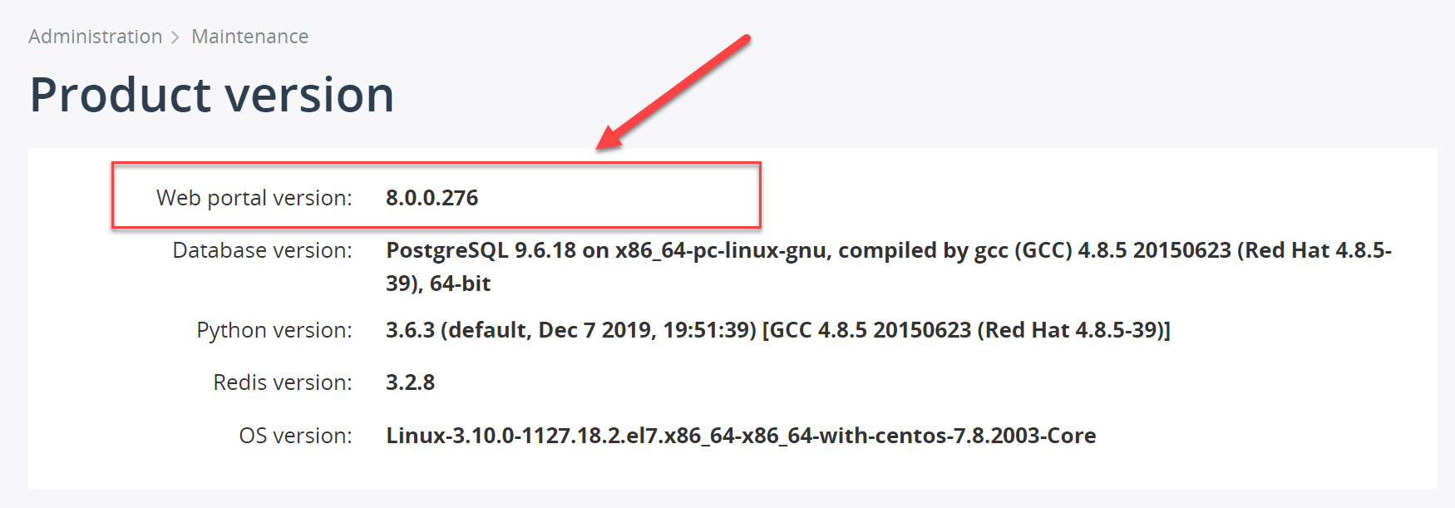Click the Dec 7 2019 build date
This screenshot has width=1455, height=508.
[x=597, y=330]
